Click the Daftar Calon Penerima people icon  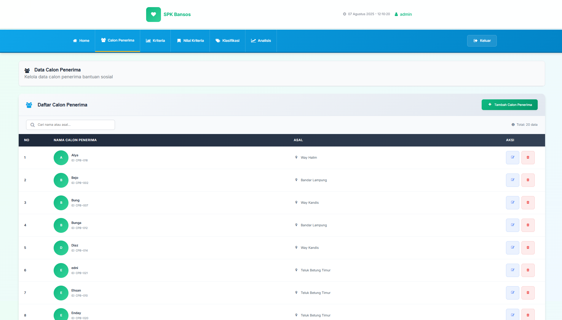29,105
